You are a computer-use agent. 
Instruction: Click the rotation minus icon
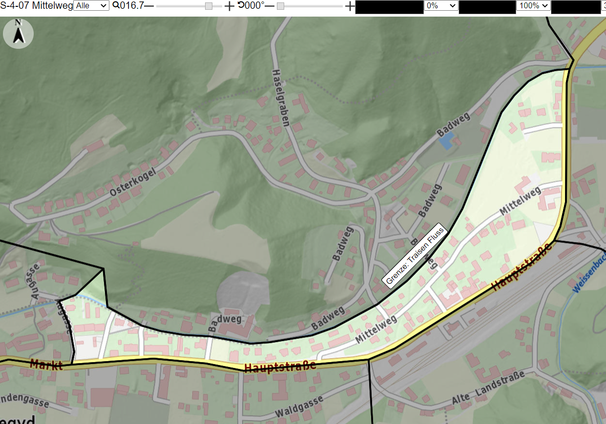pos(270,6)
